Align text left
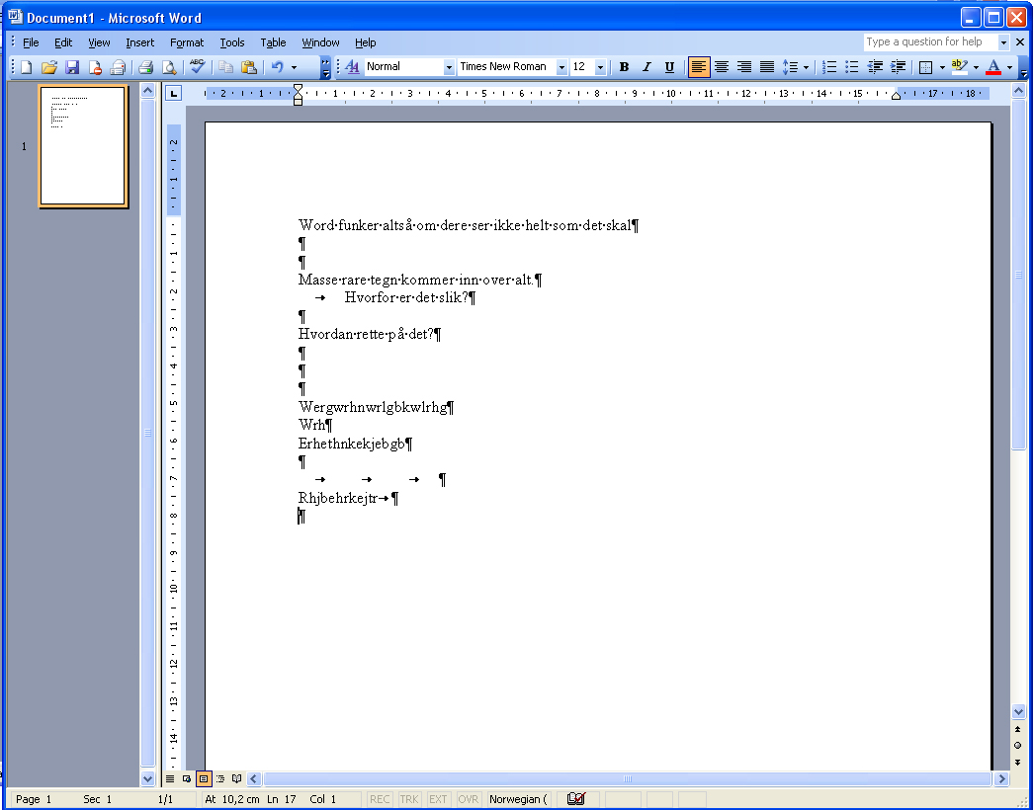 pos(699,66)
